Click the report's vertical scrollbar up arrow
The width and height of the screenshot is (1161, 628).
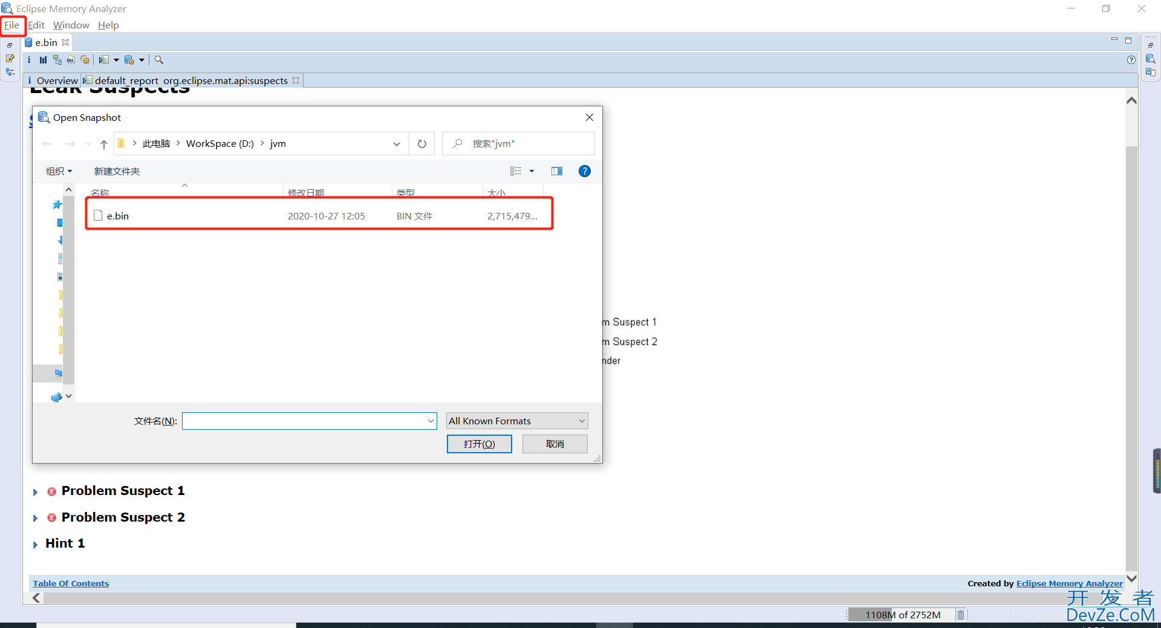[x=1131, y=100]
